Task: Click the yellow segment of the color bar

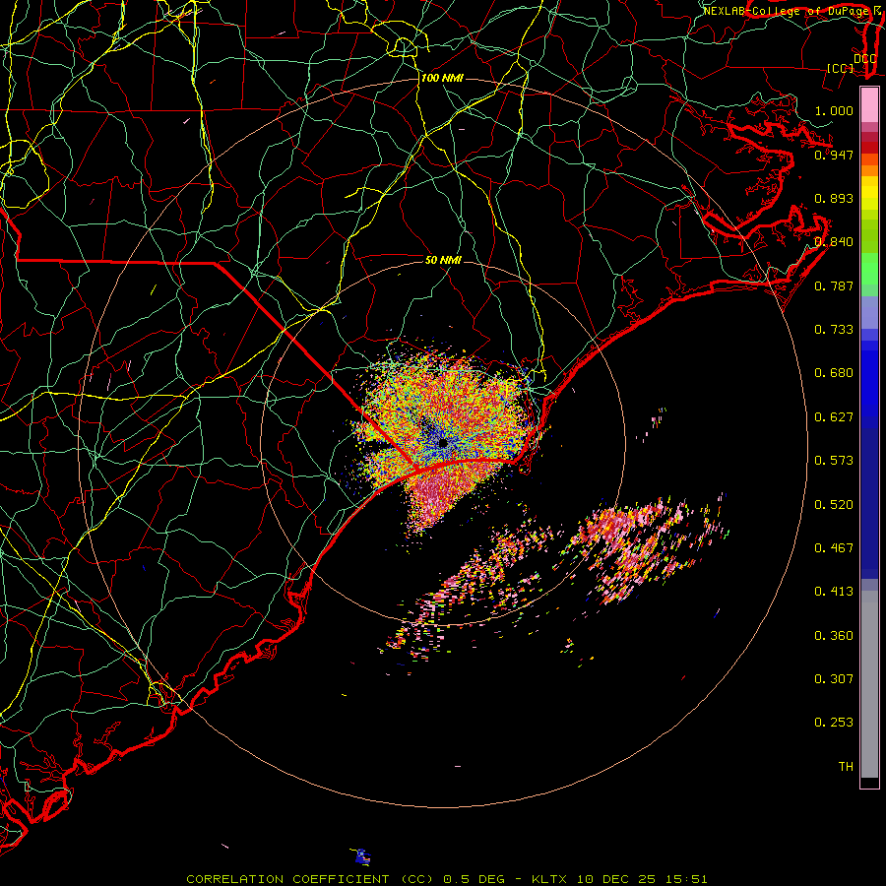Action: point(869,193)
